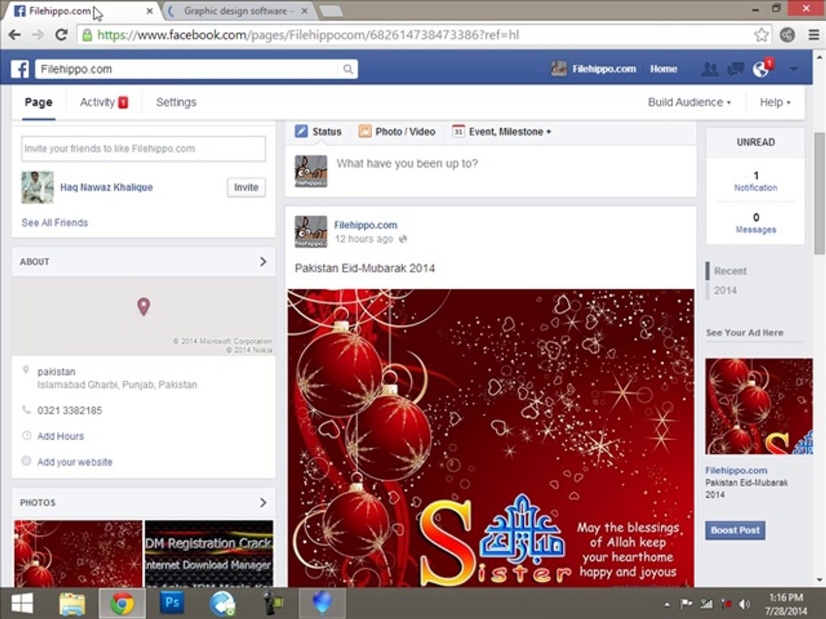Click the Status pencil icon
826x619 pixels.
point(301,131)
